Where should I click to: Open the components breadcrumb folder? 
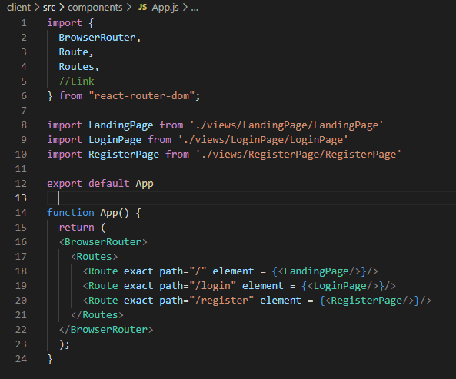pyautogui.click(x=95, y=8)
